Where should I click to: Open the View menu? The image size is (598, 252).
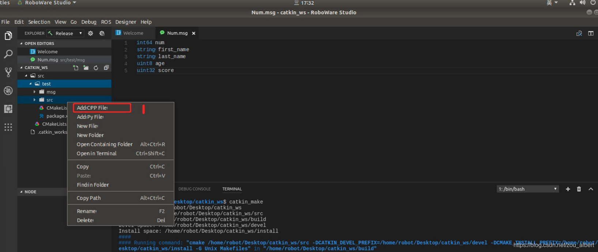click(60, 22)
